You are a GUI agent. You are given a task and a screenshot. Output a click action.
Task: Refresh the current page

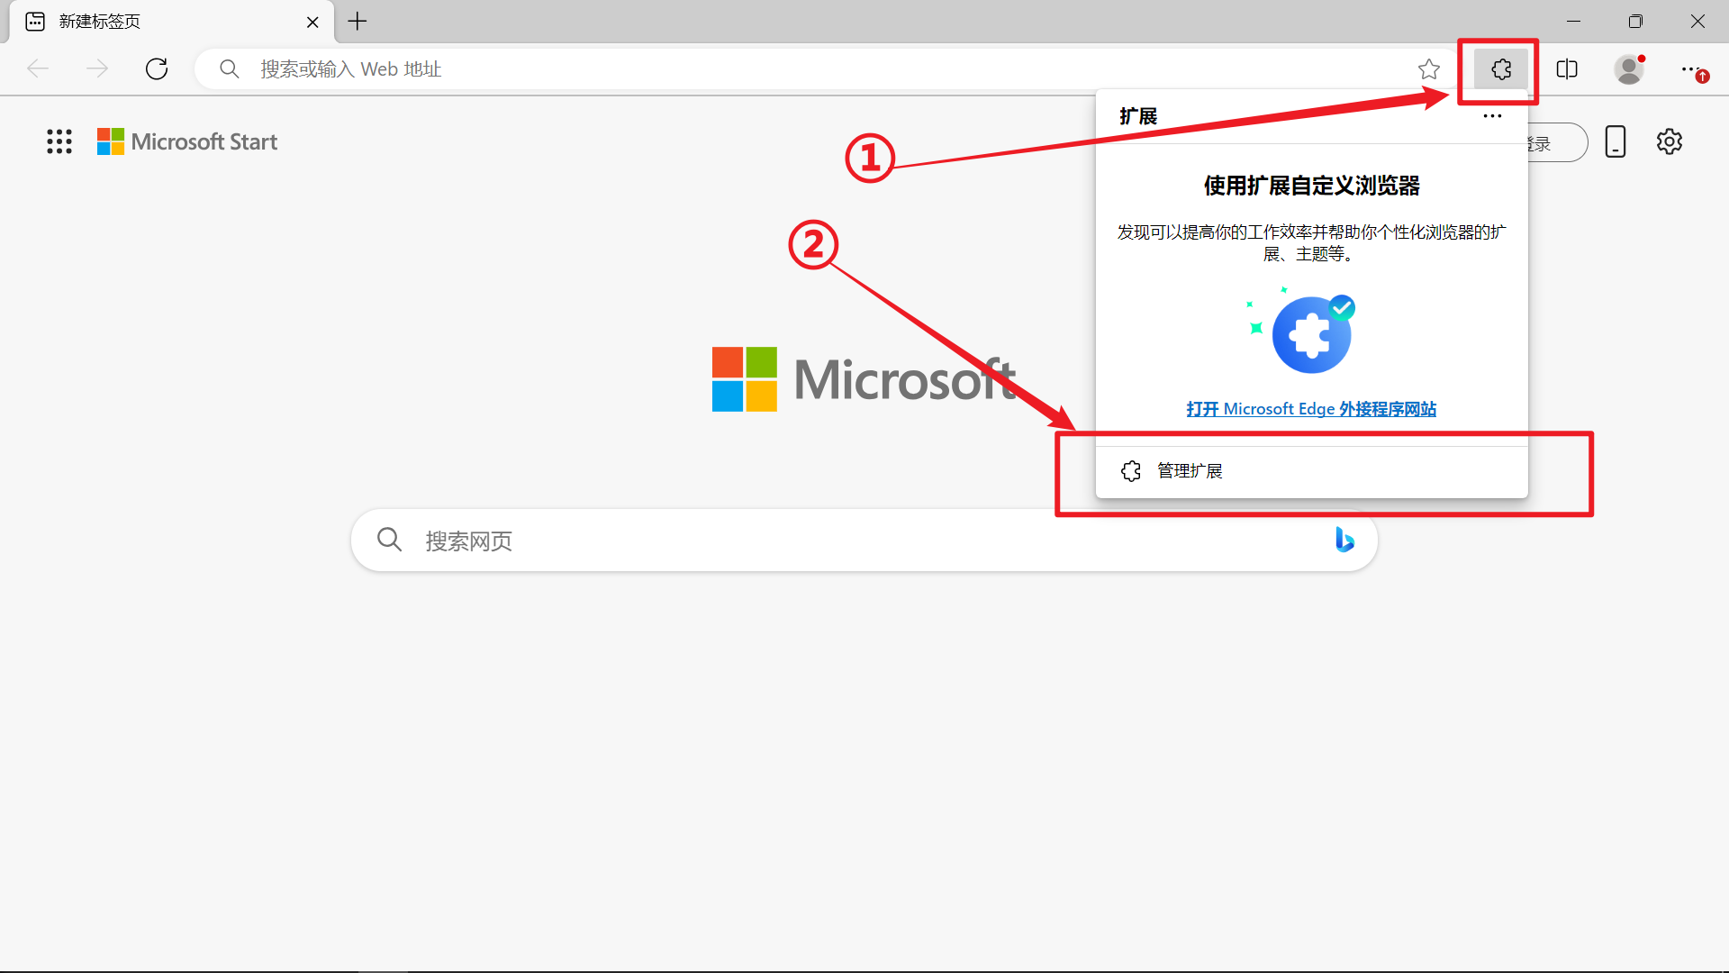click(157, 69)
